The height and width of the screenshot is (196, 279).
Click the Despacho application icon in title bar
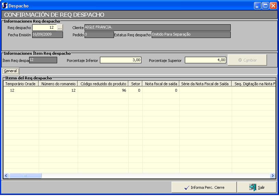[x=5, y=6]
